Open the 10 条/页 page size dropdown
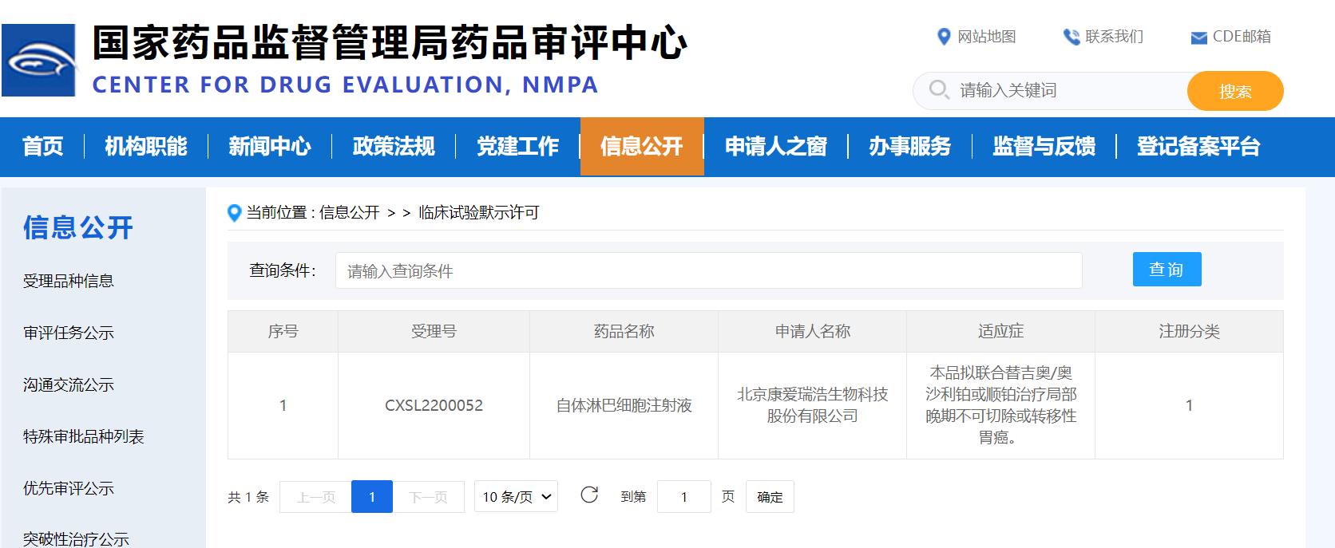 pos(516,496)
